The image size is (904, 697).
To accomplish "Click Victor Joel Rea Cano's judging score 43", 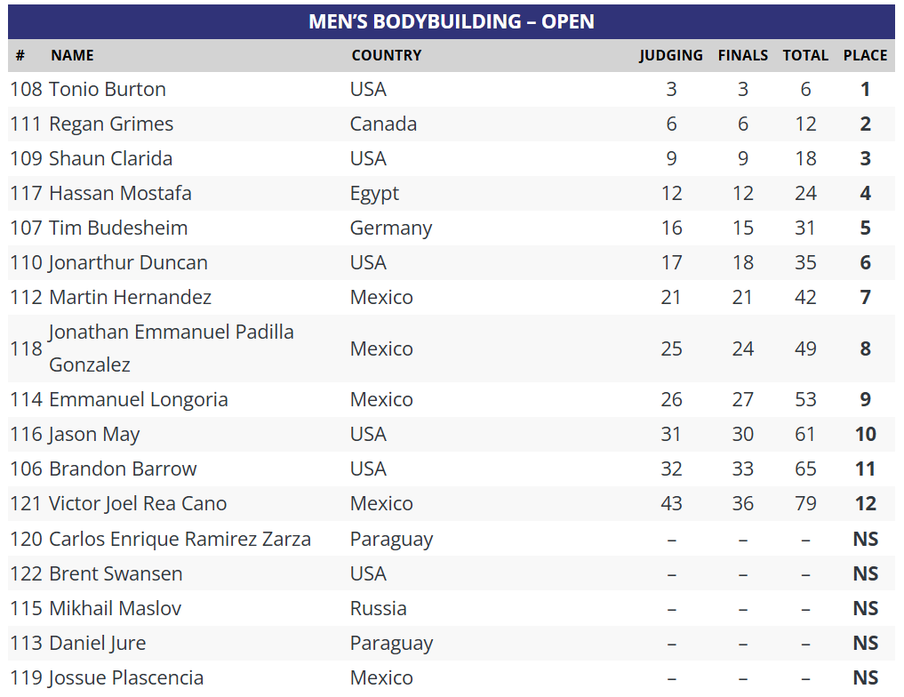I will pyautogui.click(x=671, y=503).
